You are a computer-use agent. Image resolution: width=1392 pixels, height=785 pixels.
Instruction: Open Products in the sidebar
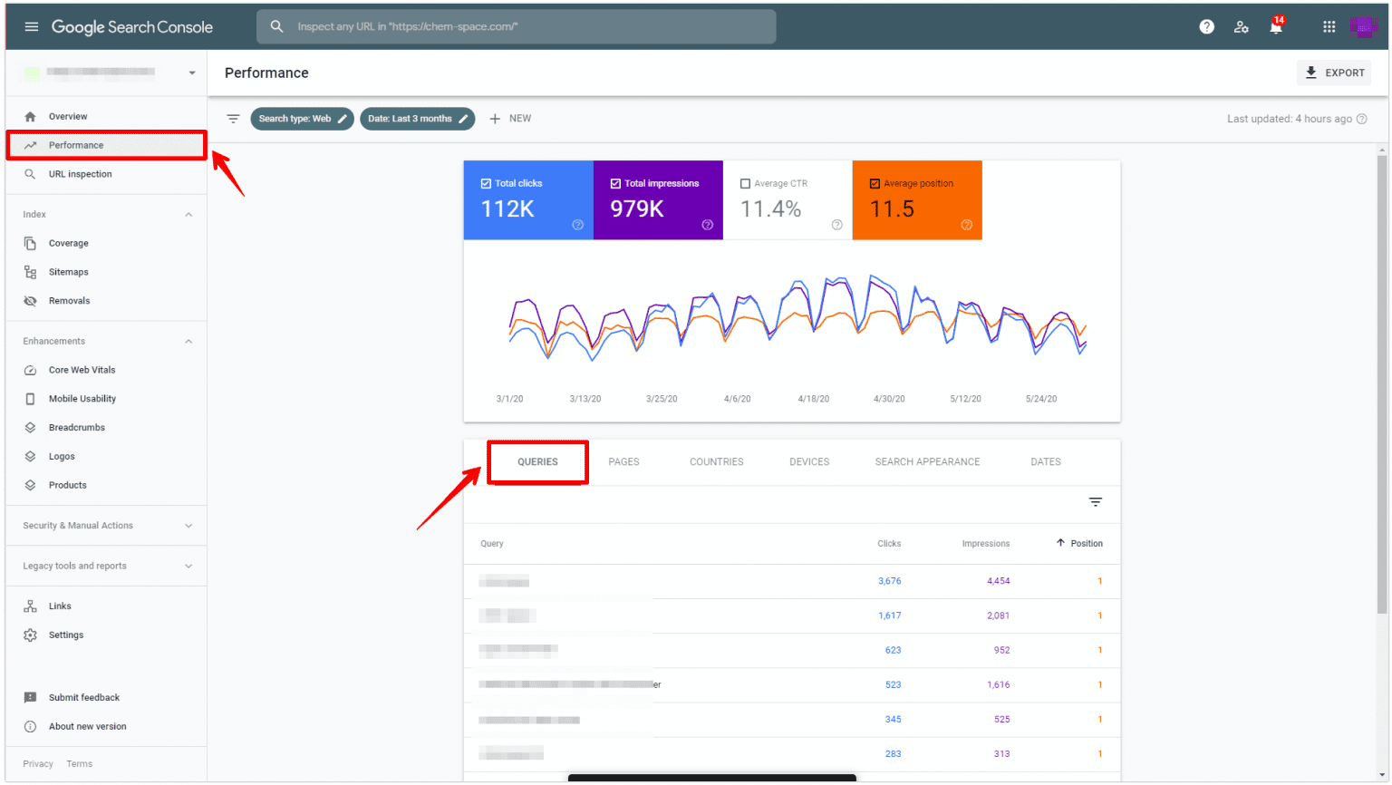pyautogui.click(x=68, y=486)
